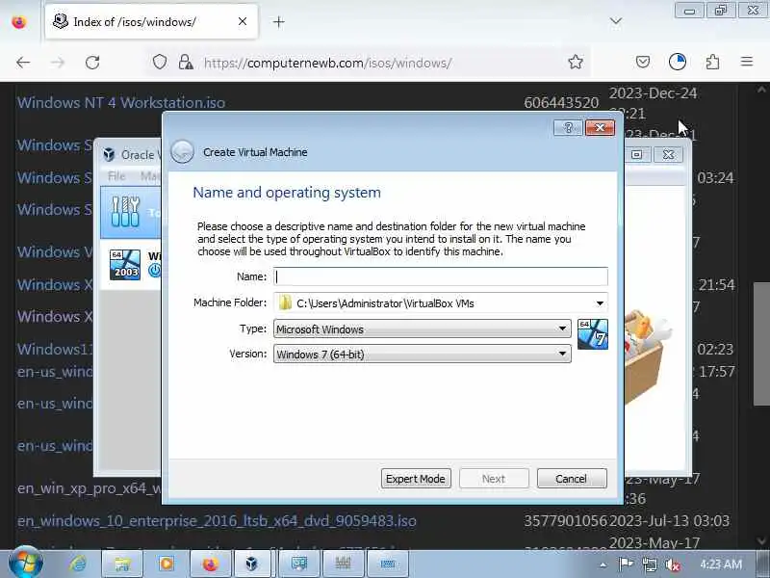
Task: Click the Firefox account profile icon
Action: (678, 62)
